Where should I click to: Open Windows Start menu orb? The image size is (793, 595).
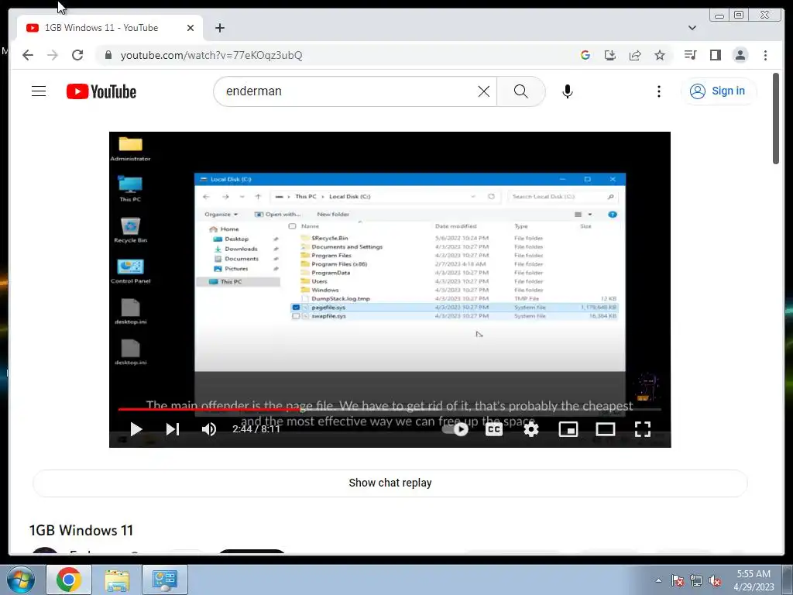pyautogui.click(x=21, y=580)
